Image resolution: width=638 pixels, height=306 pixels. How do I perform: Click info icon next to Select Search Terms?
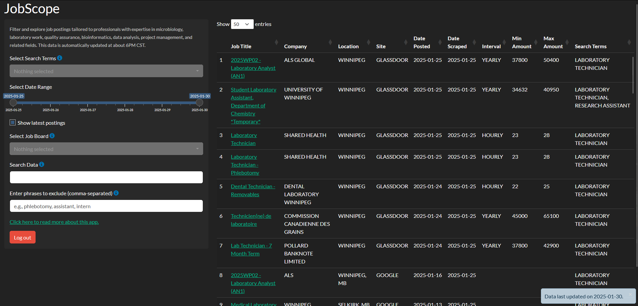tap(60, 58)
